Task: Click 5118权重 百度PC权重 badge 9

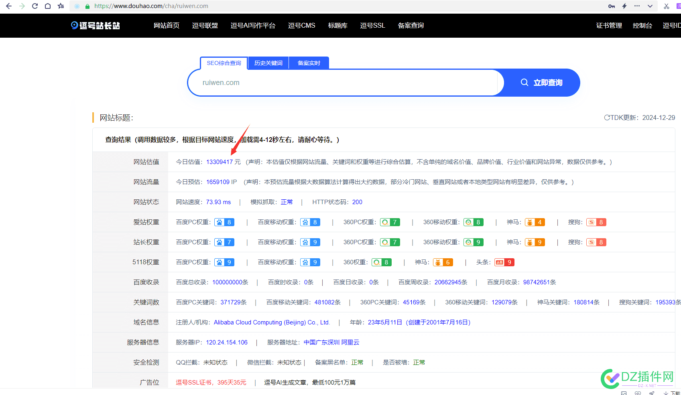Action: coord(224,262)
